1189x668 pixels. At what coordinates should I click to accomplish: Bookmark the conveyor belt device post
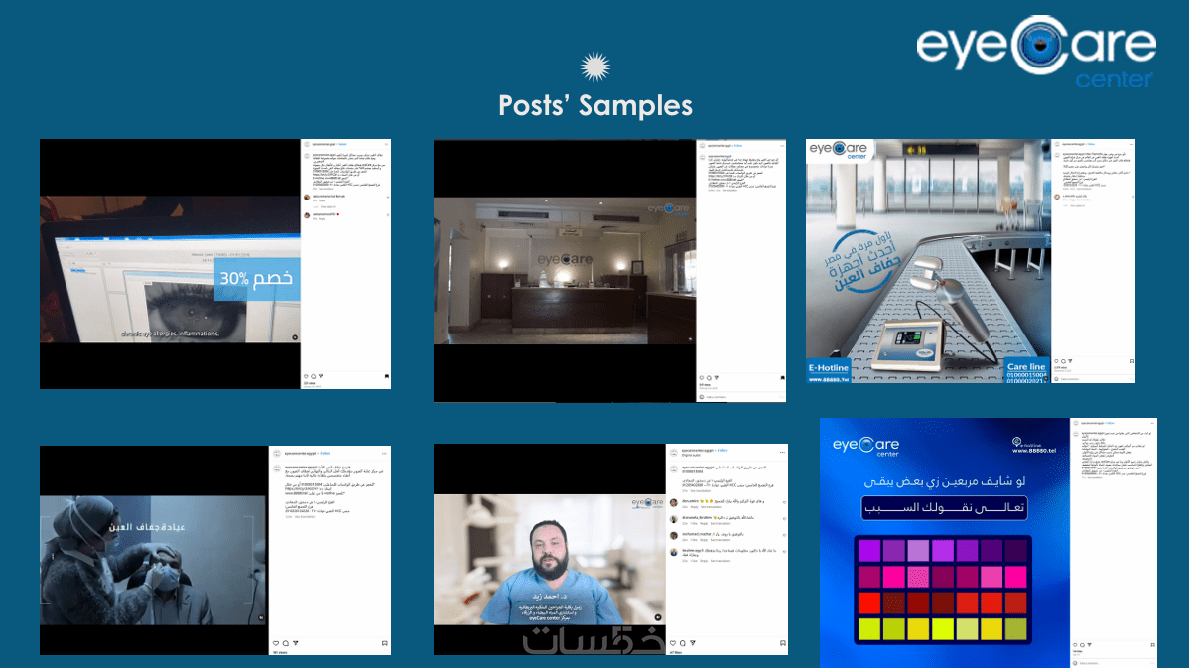tap(1131, 361)
